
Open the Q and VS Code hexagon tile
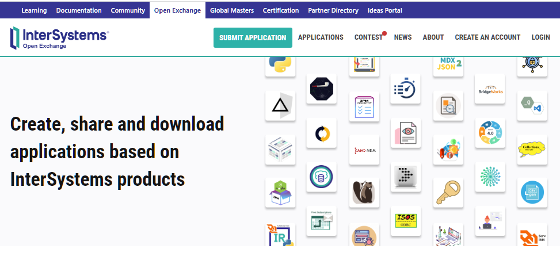(532, 105)
